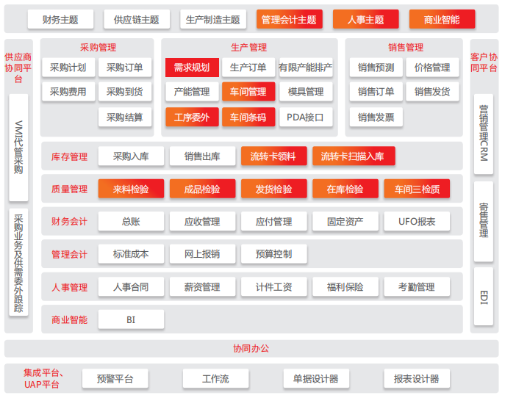Open the PDA接口 module
Image resolution: width=505 pixels, height=398 pixels.
point(305,117)
